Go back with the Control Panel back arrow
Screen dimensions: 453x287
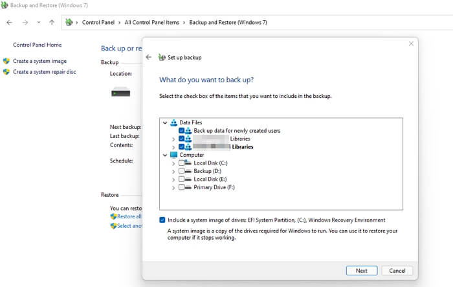[x=10, y=22]
